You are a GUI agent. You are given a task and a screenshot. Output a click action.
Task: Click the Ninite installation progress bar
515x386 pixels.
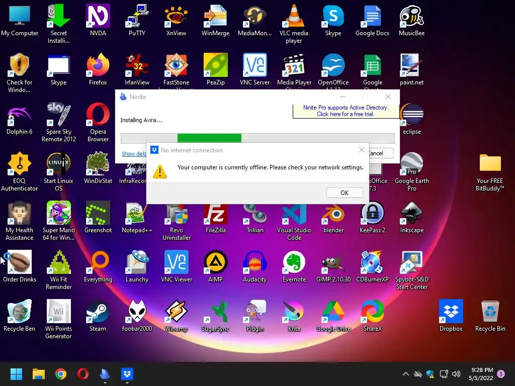(257, 138)
